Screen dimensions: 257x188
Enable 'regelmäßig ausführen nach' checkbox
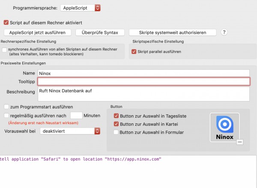coord(6,115)
